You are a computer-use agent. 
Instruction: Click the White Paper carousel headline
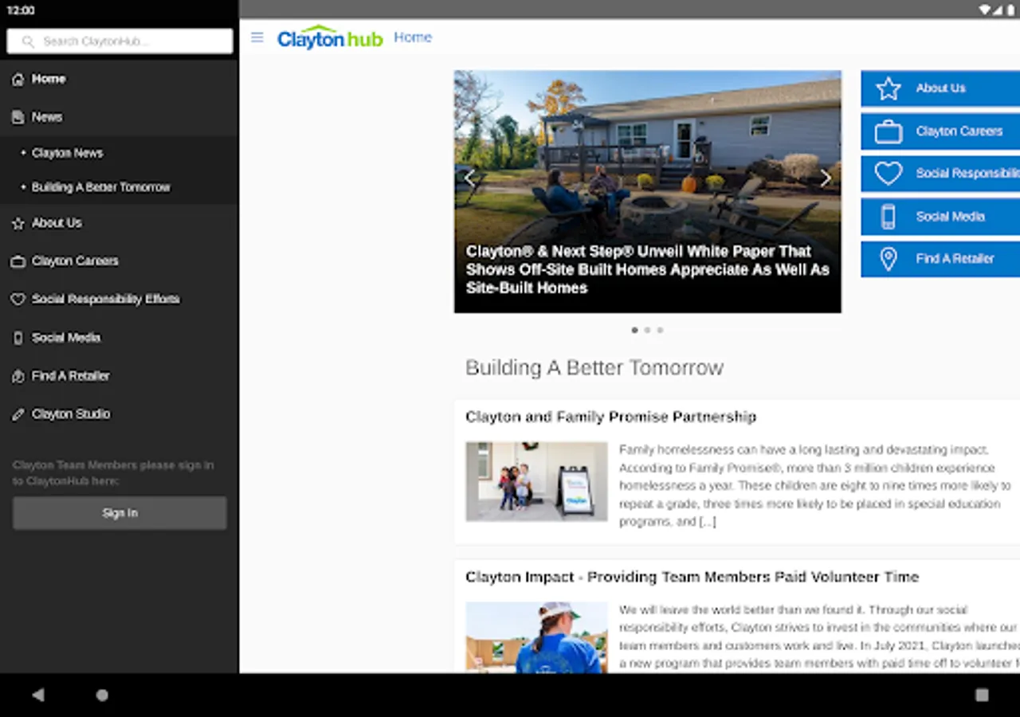pyautogui.click(x=647, y=269)
